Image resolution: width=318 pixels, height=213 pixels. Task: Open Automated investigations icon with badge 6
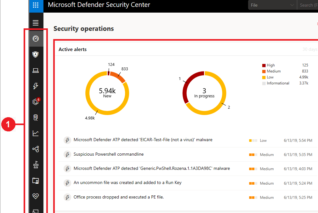pyautogui.click(x=36, y=101)
